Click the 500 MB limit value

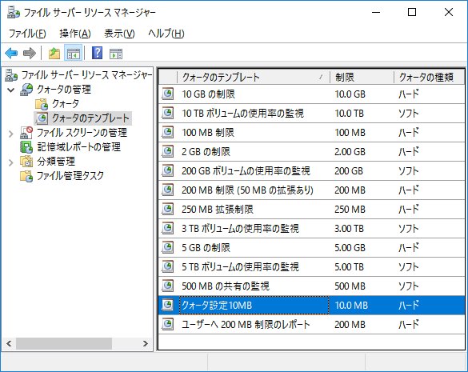350,286
